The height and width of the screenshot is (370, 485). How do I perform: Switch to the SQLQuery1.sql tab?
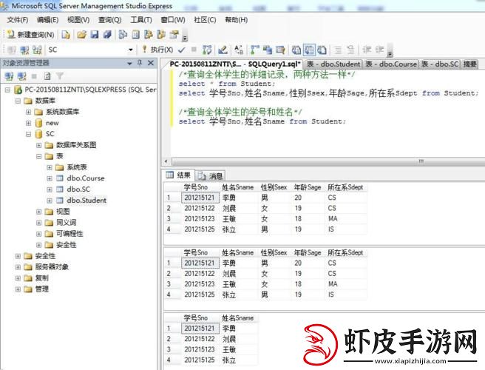tap(235, 64)
